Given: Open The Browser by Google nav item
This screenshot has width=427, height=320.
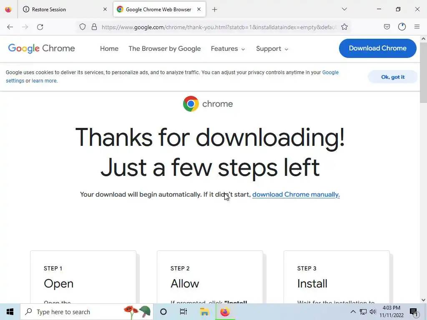Looking at the screenshot, I should (165, 49).
